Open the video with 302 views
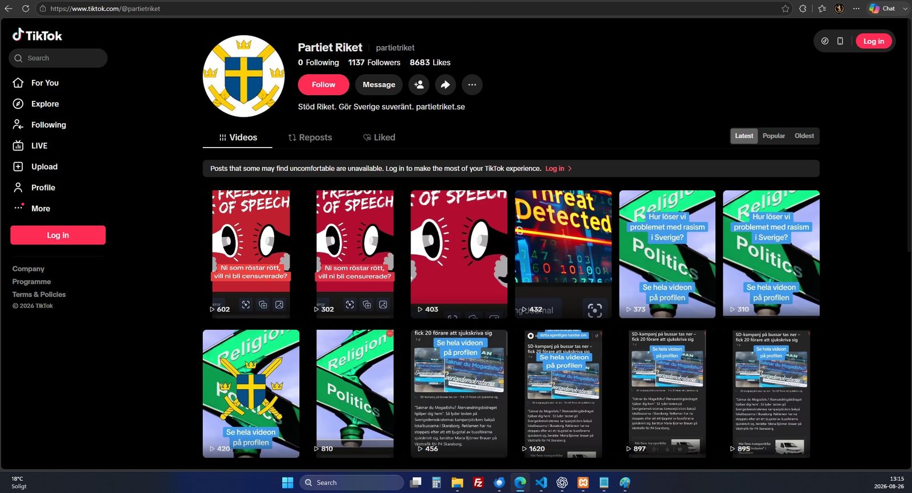 (x=355, y=254)
